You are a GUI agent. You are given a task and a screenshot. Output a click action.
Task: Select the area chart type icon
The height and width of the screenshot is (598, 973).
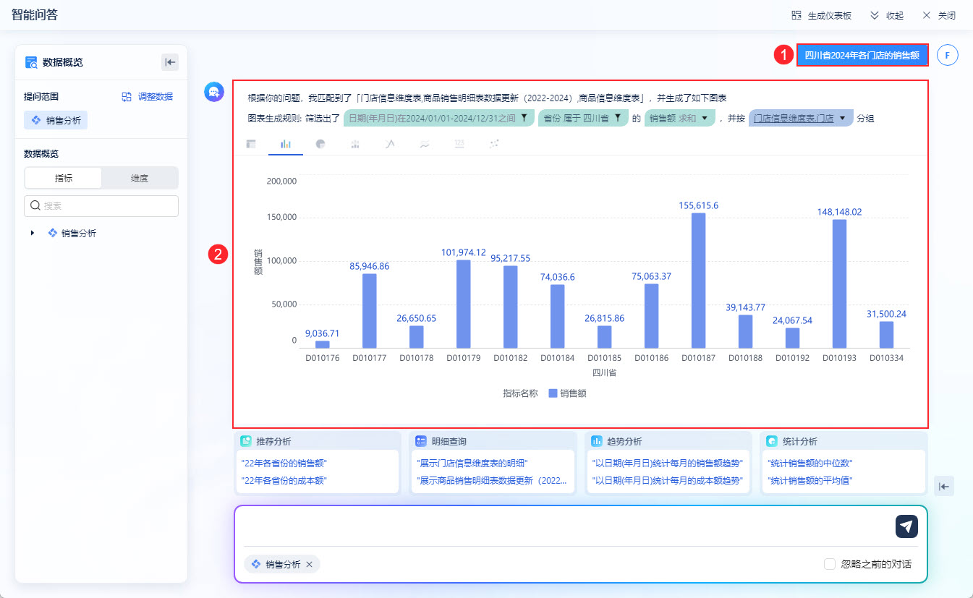(x=425, y=144)
